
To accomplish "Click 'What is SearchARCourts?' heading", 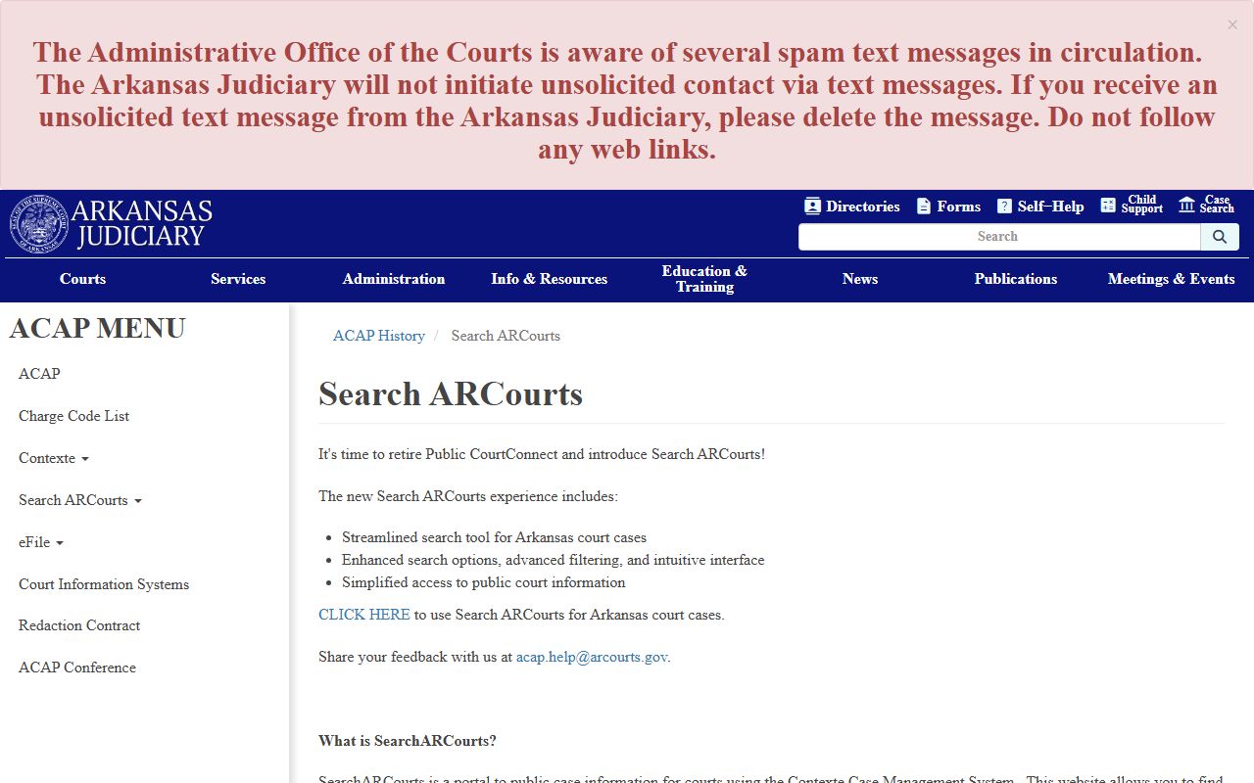I will 408,741.
